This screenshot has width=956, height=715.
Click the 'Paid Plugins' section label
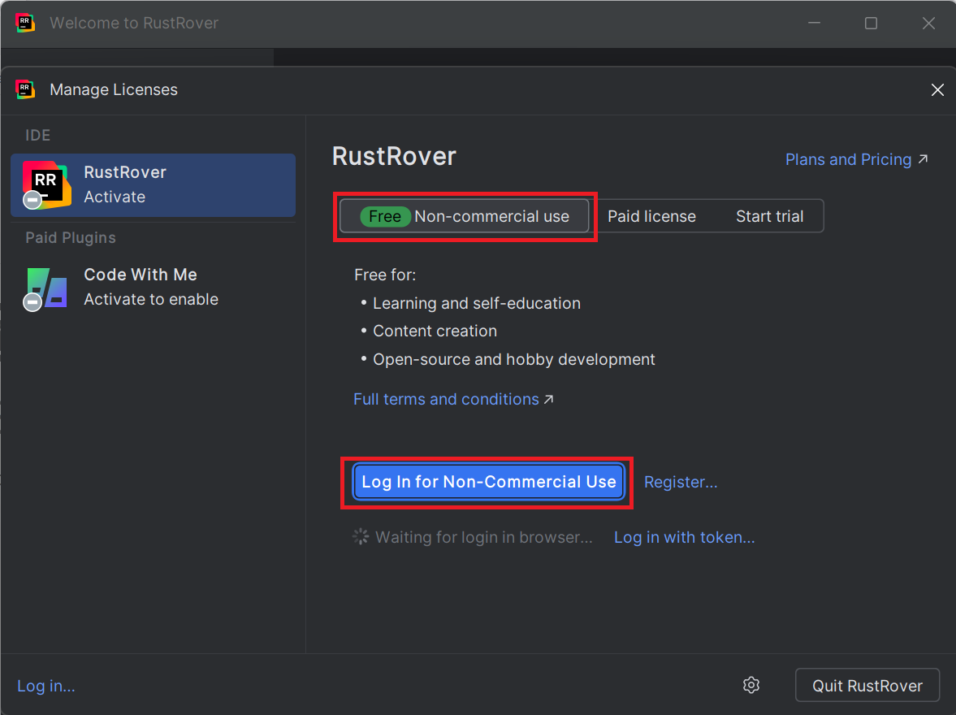click(71, 238)
